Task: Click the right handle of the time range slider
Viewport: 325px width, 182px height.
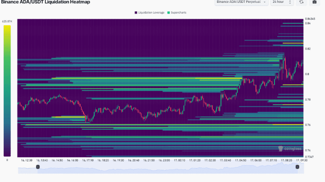Action: [x=297, y=167]
